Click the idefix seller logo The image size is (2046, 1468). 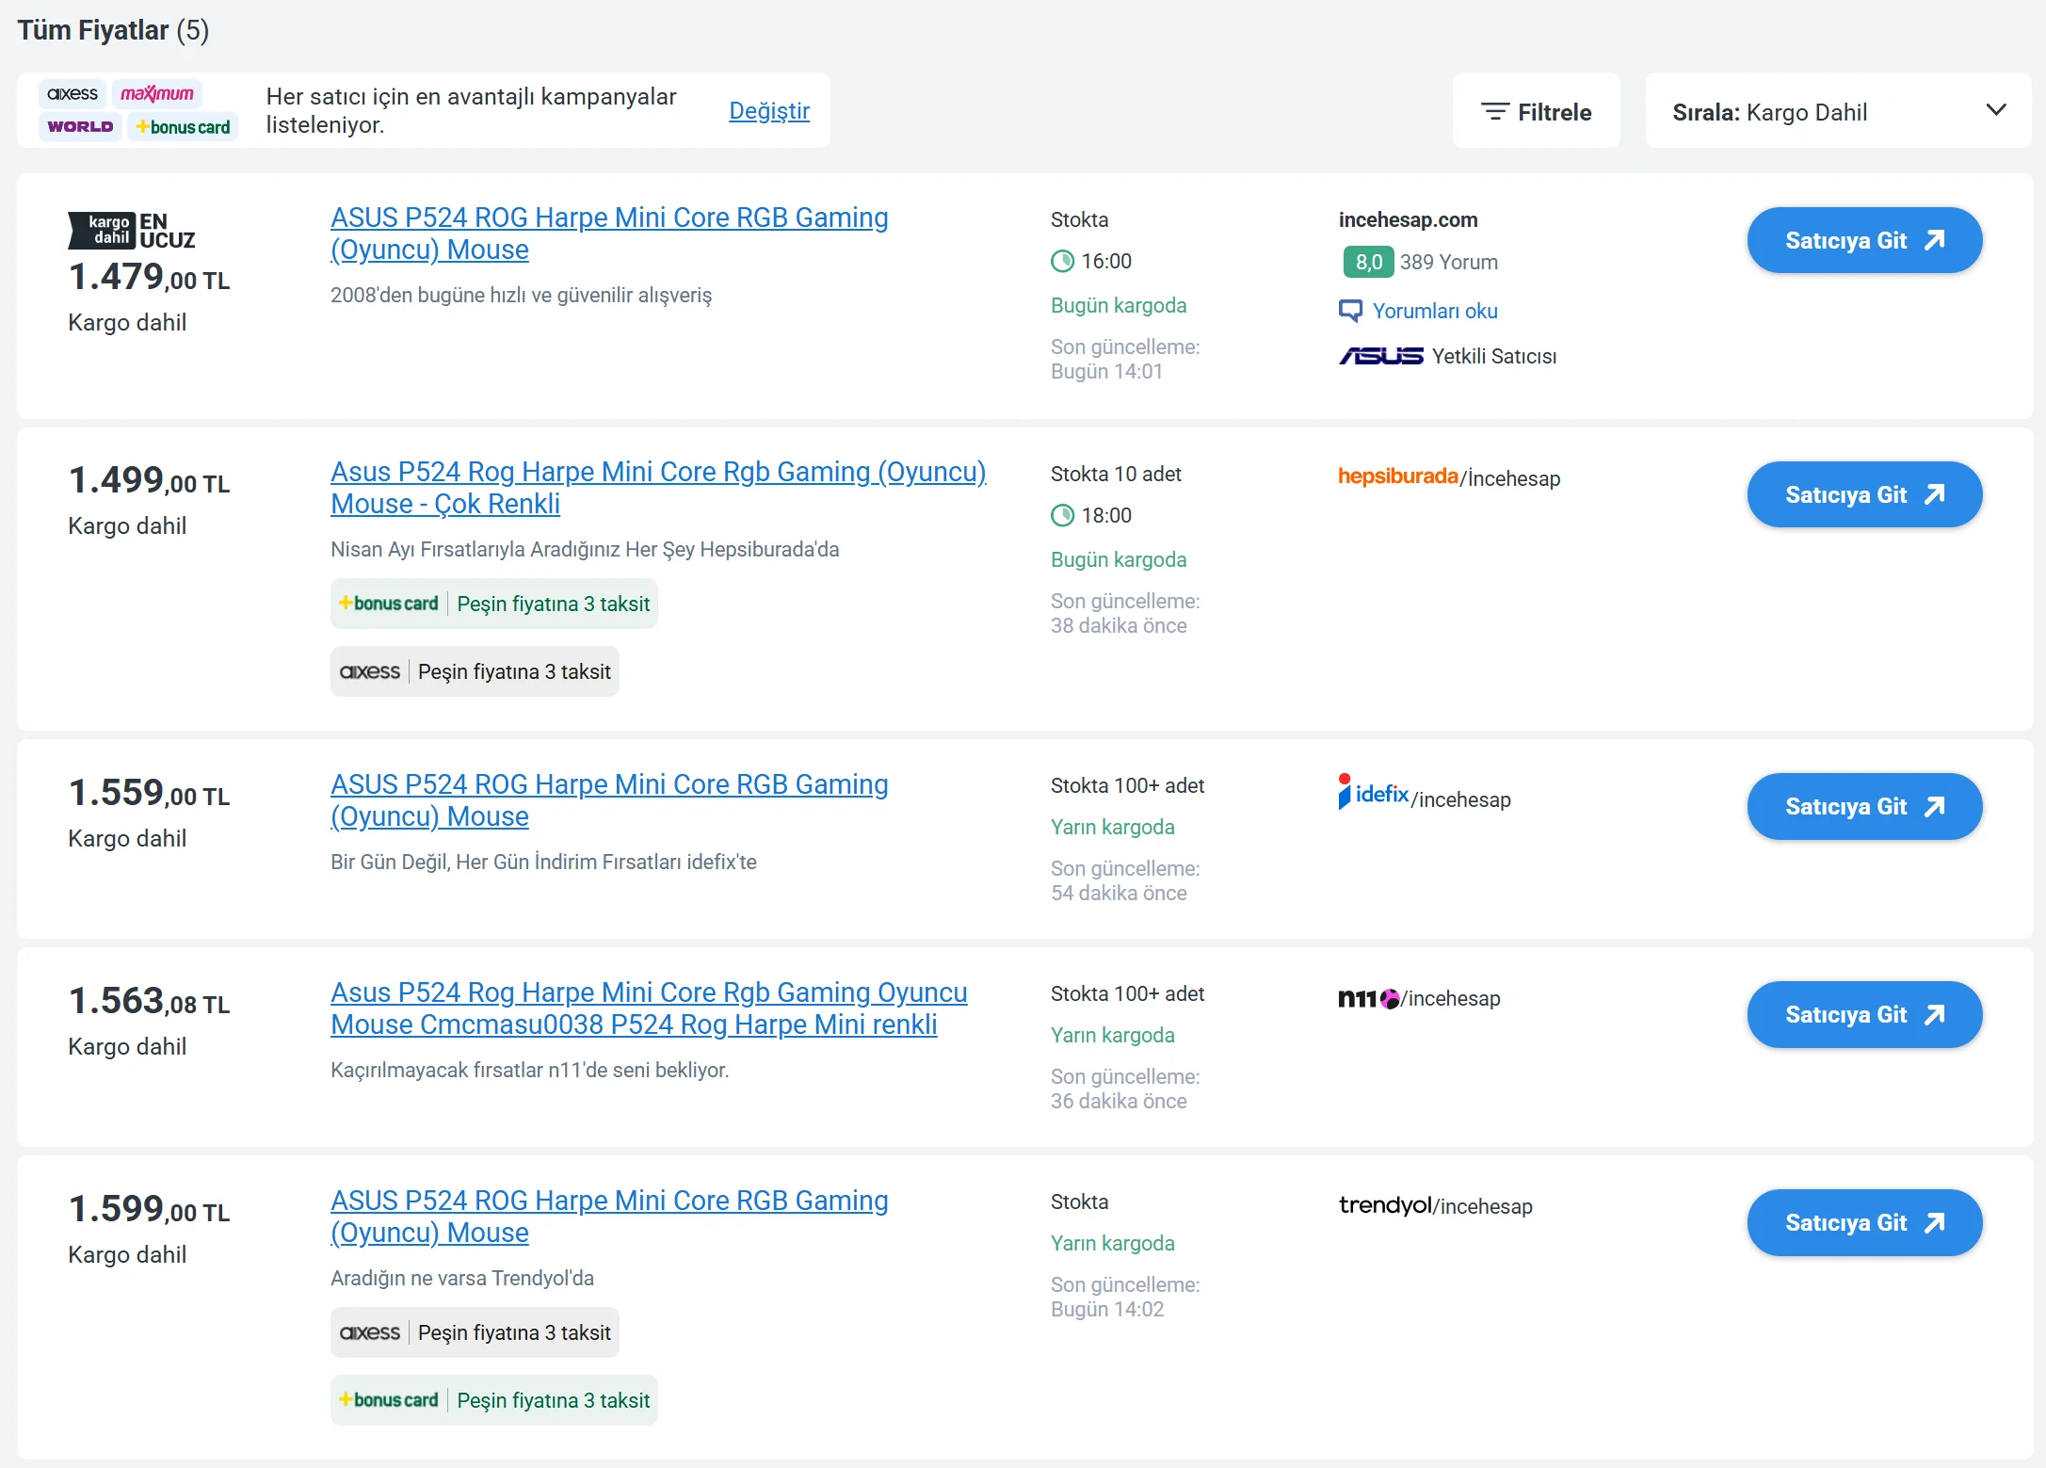click(1374, 794)
